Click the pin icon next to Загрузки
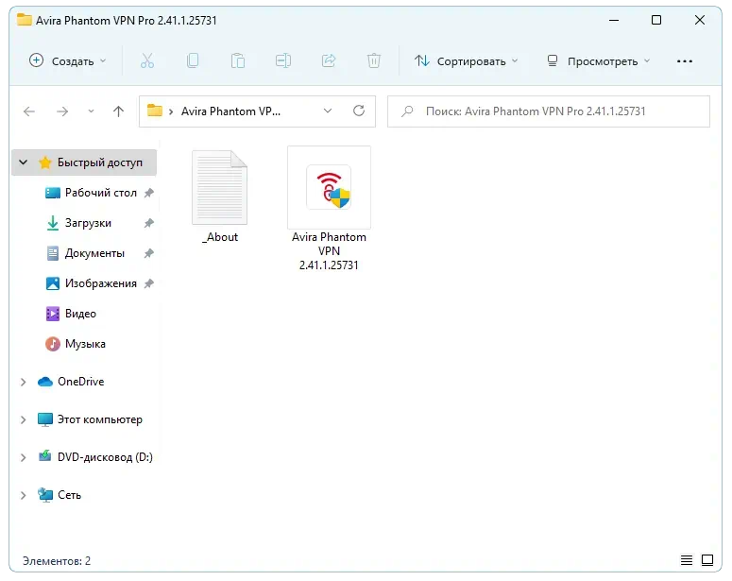The width and height of the screenshot is (732, 581). pyautogui.click(x=149, y=223)
